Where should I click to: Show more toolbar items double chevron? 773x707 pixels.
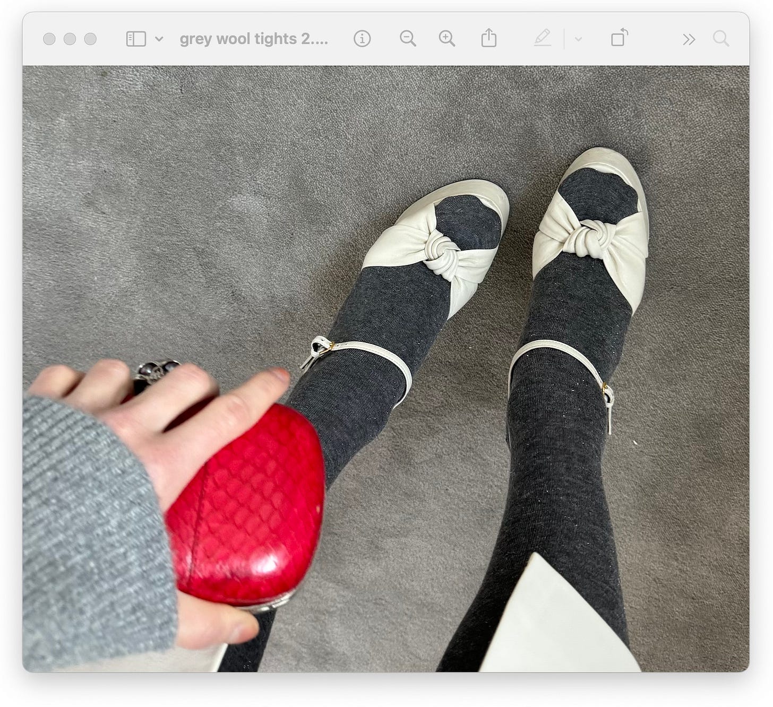(689, 39)
